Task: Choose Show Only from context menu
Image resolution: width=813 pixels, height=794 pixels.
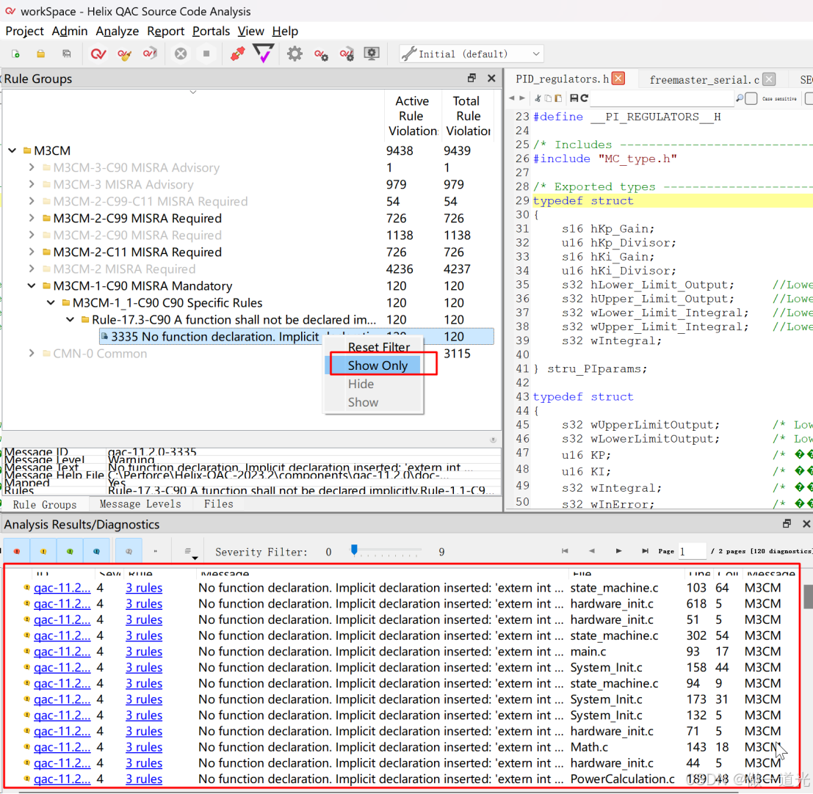Action: tap(378, 365)
